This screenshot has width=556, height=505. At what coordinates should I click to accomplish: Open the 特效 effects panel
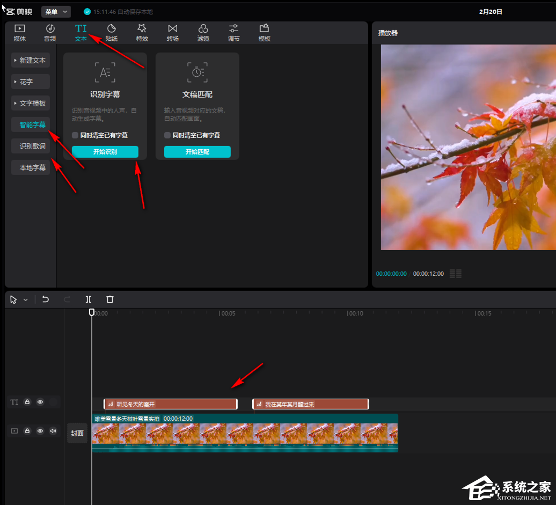pos(142,33)
